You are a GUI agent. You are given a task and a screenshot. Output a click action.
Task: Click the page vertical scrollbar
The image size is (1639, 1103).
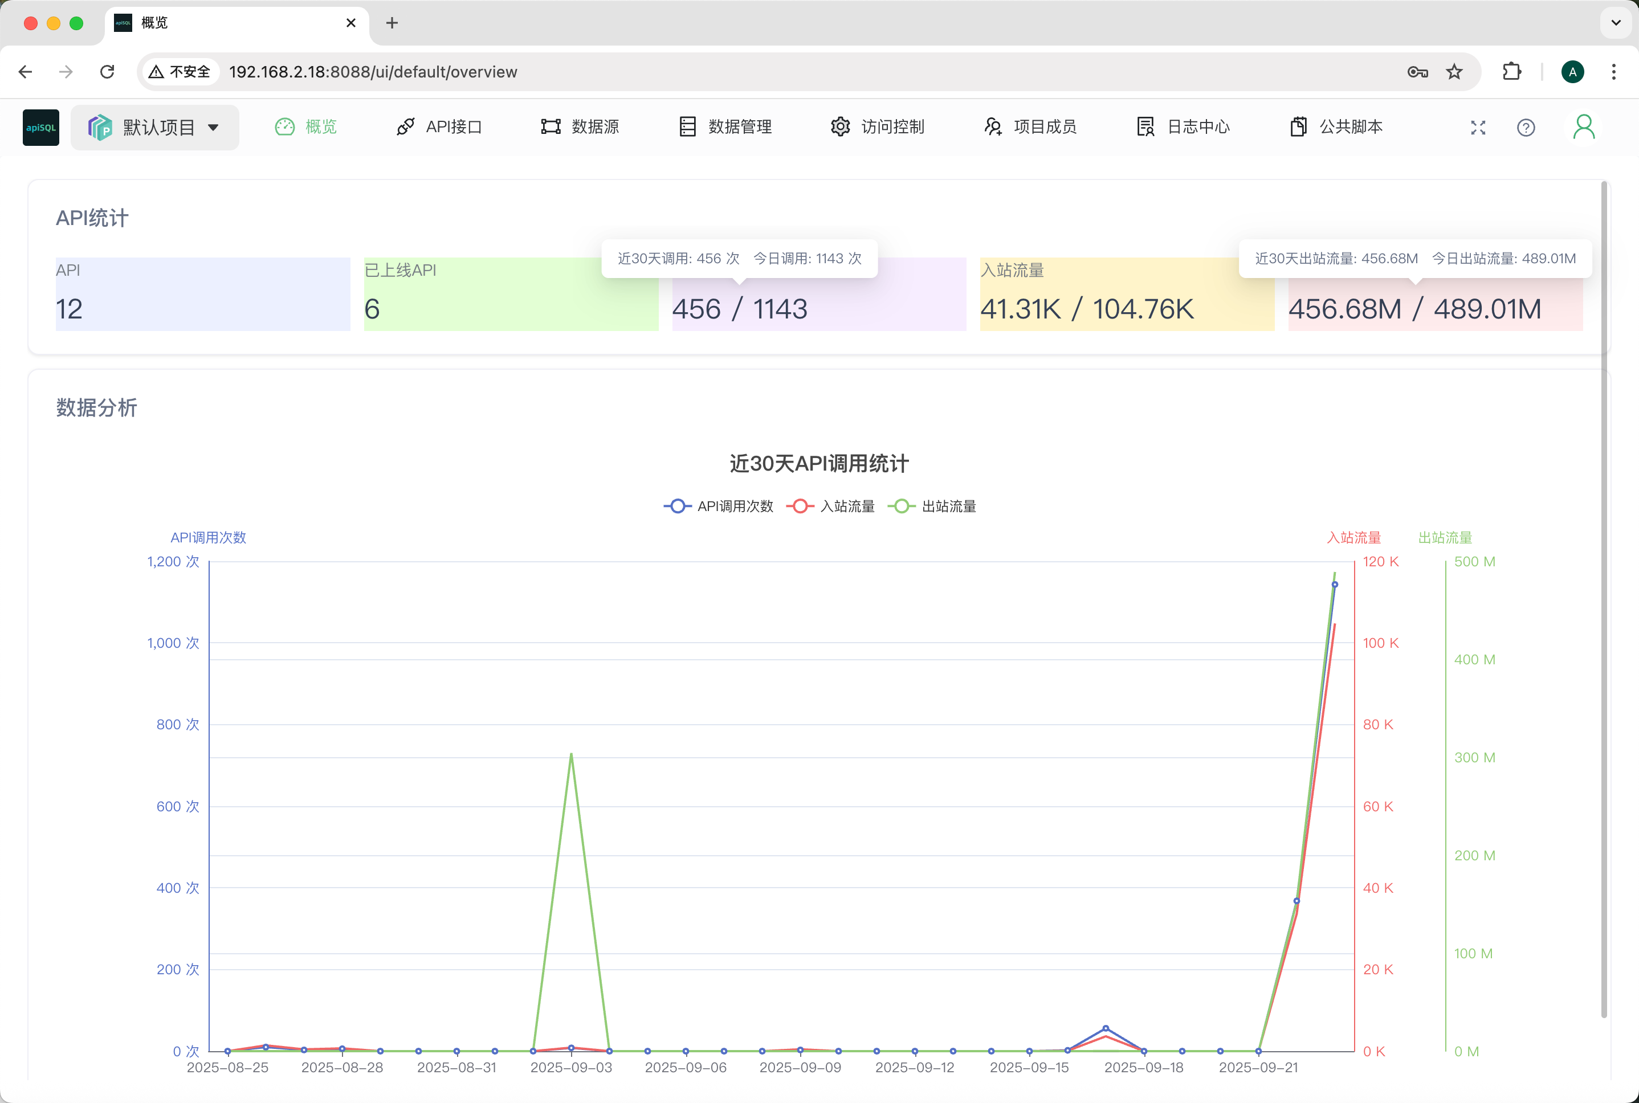(x=1604, y=598)
